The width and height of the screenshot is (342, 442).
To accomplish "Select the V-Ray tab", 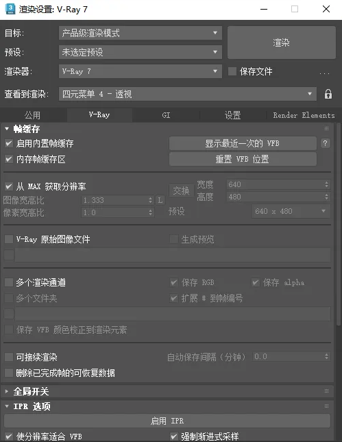I will point(99,115).
